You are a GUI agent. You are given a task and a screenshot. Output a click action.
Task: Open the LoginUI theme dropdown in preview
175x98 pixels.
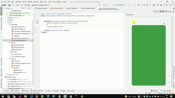(130, 15)
